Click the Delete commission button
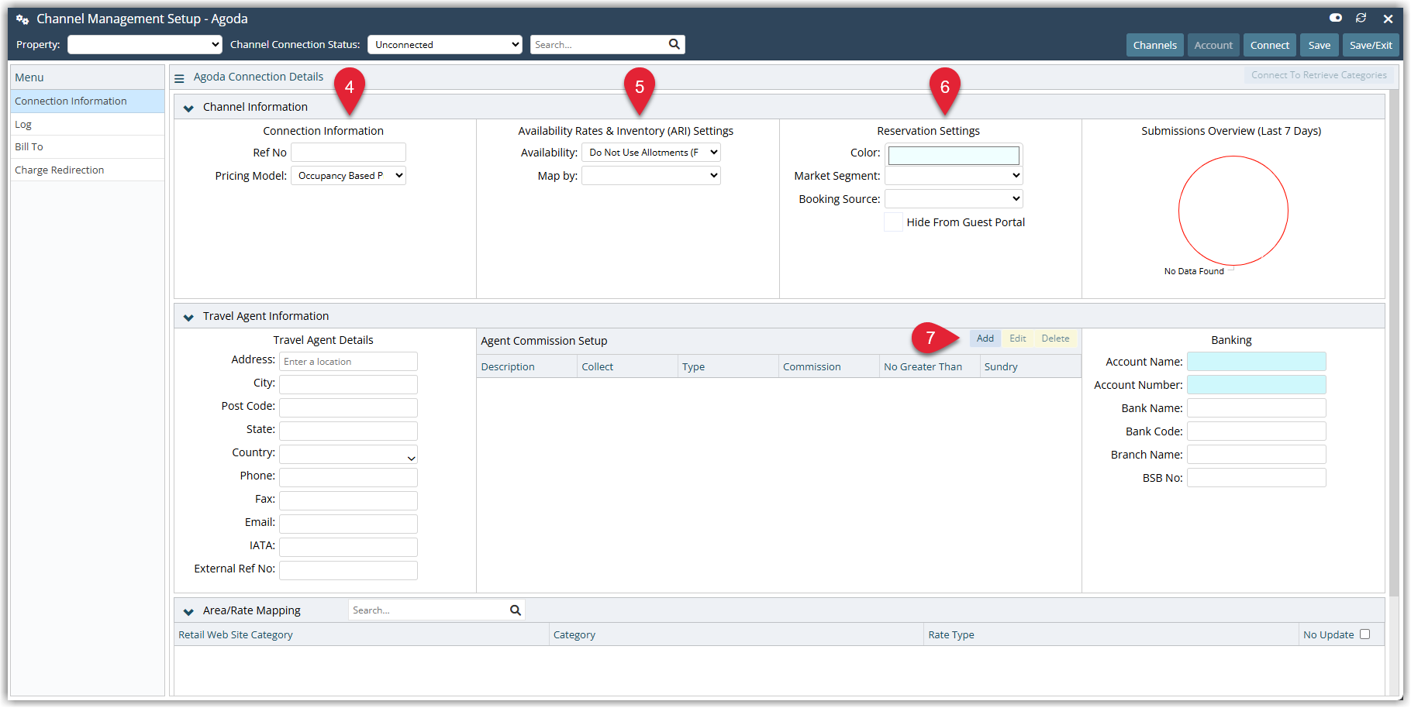Viewport: 1411px width, 708px height. click(1055, 339)
